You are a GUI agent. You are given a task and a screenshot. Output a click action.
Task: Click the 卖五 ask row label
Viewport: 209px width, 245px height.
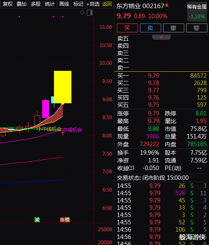[123, 38]
